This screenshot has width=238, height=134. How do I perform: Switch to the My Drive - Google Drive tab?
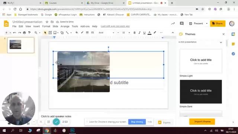coord(105,3)
